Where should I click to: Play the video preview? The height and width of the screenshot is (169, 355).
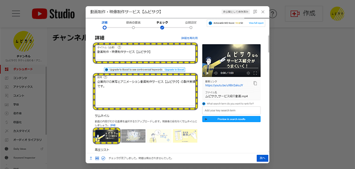tap(207, 73)
